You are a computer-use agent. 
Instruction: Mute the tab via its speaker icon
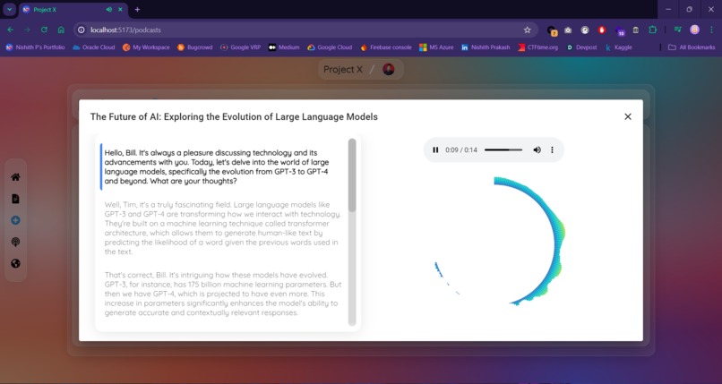tap(108, 9)
